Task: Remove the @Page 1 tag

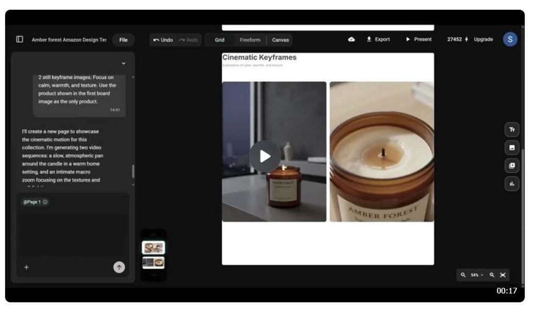Action: click(x=45, y=202)
